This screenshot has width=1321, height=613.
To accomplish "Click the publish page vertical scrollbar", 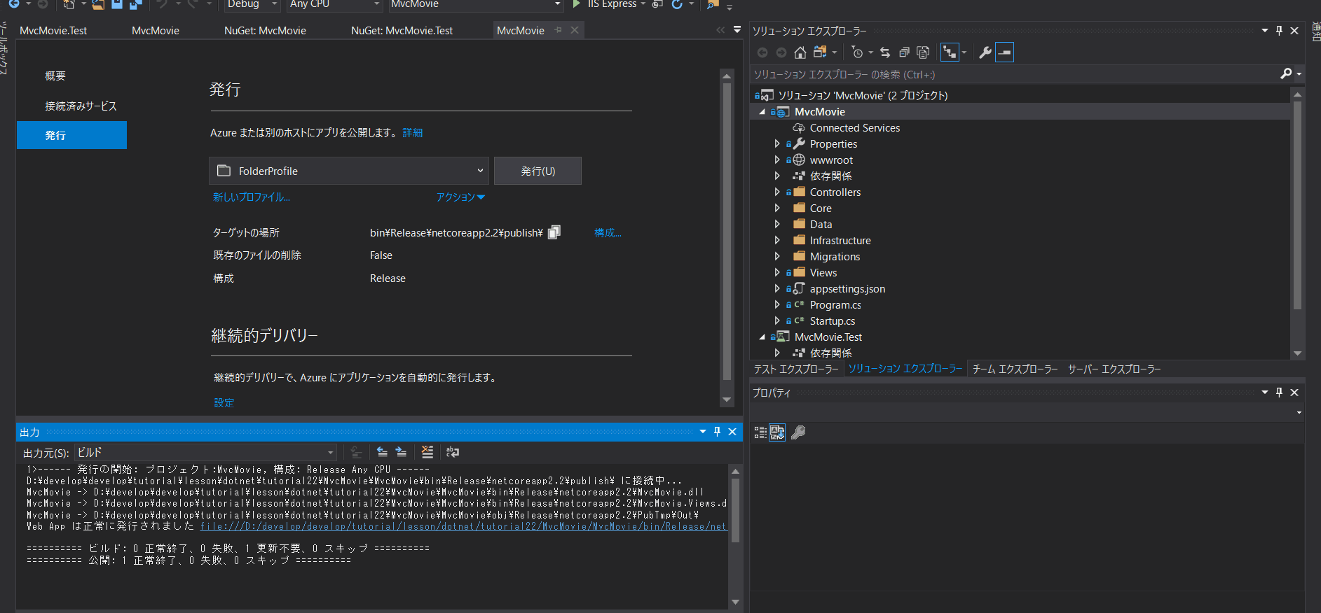I will [x=727, y=231].
